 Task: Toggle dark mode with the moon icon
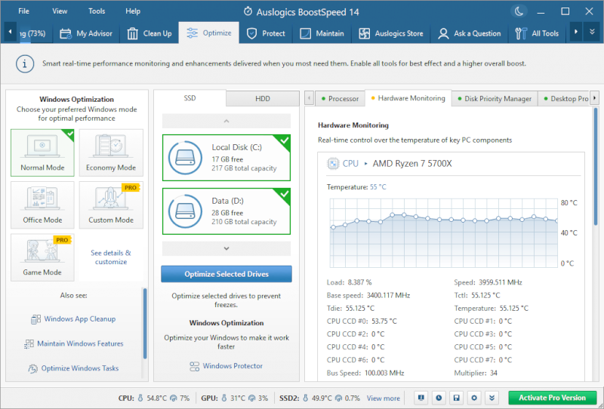[519, 11]
